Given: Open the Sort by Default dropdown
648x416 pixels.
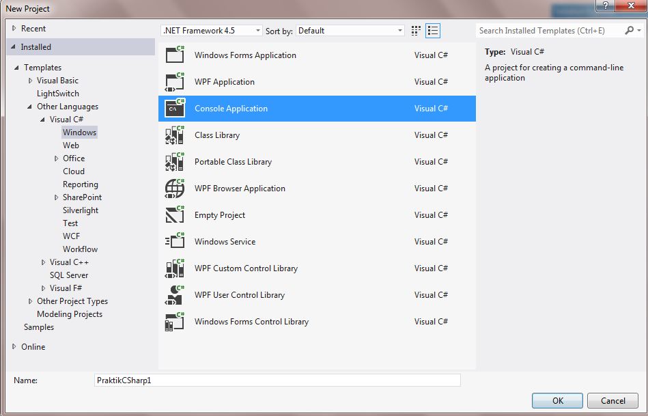Looking at the screenshot, I should point(350,31).
